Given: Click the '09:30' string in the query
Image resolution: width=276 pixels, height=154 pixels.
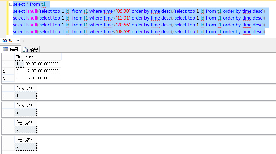Looking at the screenshot, I should click(123, 11).
